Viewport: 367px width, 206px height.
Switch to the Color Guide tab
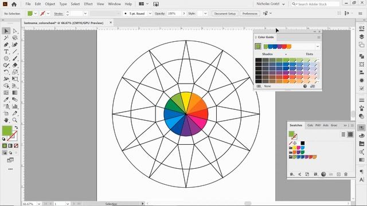coord(266,37)
